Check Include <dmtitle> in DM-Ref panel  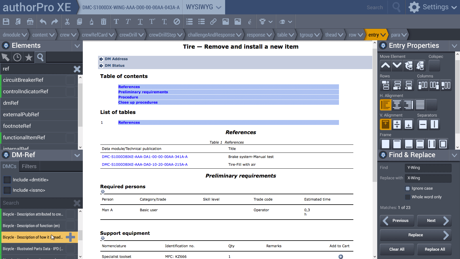point(7,180)
